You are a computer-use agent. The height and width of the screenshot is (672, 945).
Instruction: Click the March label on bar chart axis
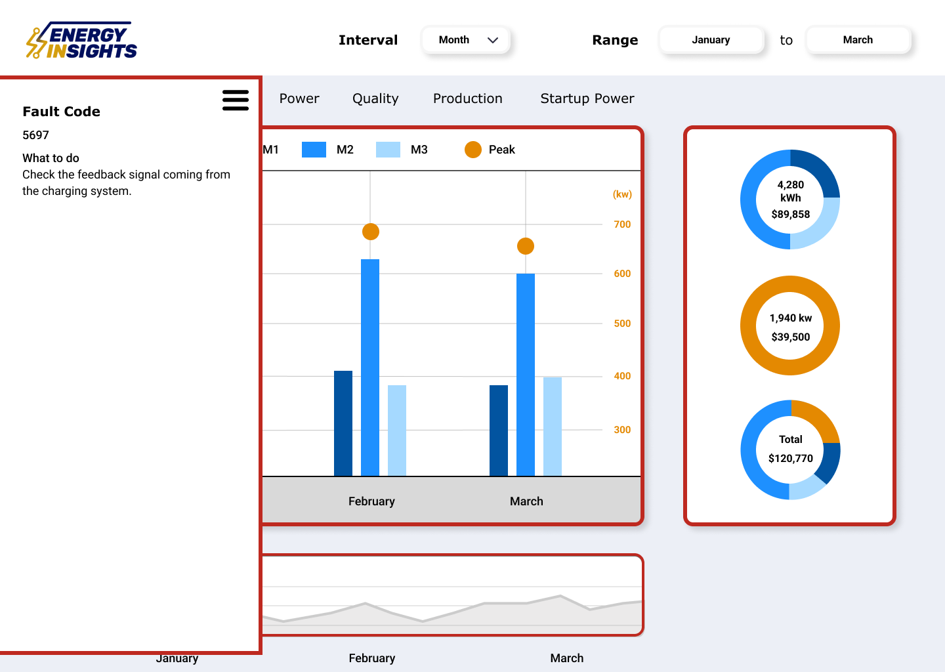click(x=526, y=501)
